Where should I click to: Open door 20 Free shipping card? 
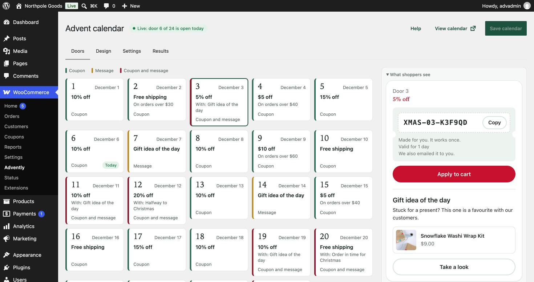pyautogui.click(x=343, y=252)
